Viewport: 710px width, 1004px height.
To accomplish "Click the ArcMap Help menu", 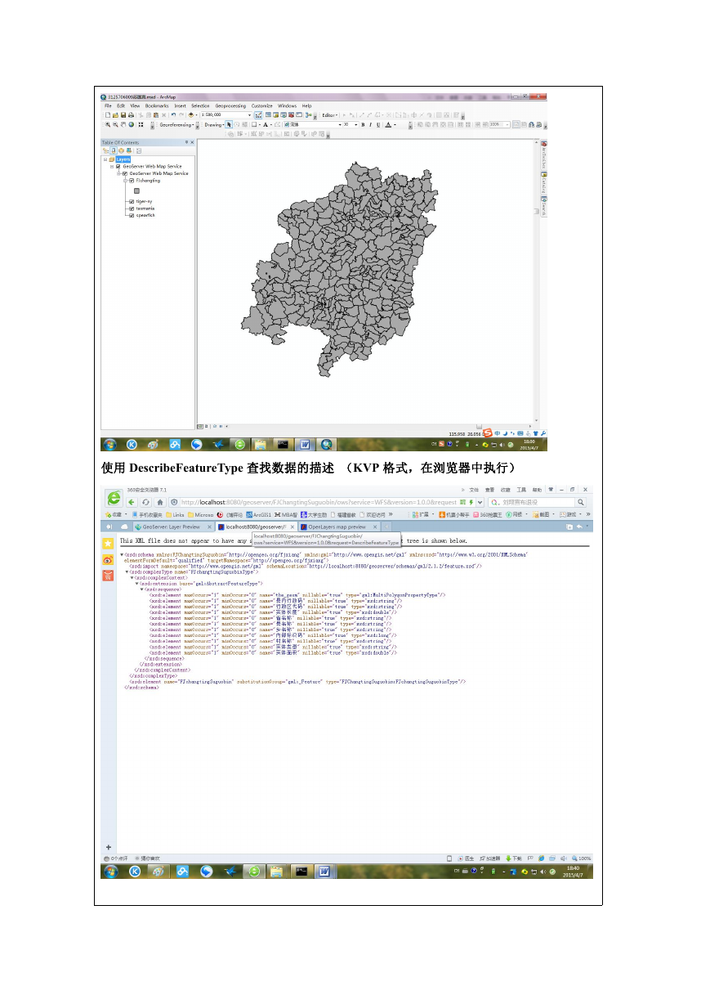I will pyautogui.click(x=306, y=106).
